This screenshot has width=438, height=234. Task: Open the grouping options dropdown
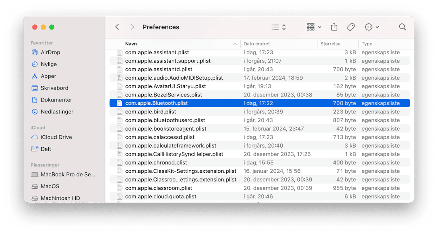tap(314, 27)
